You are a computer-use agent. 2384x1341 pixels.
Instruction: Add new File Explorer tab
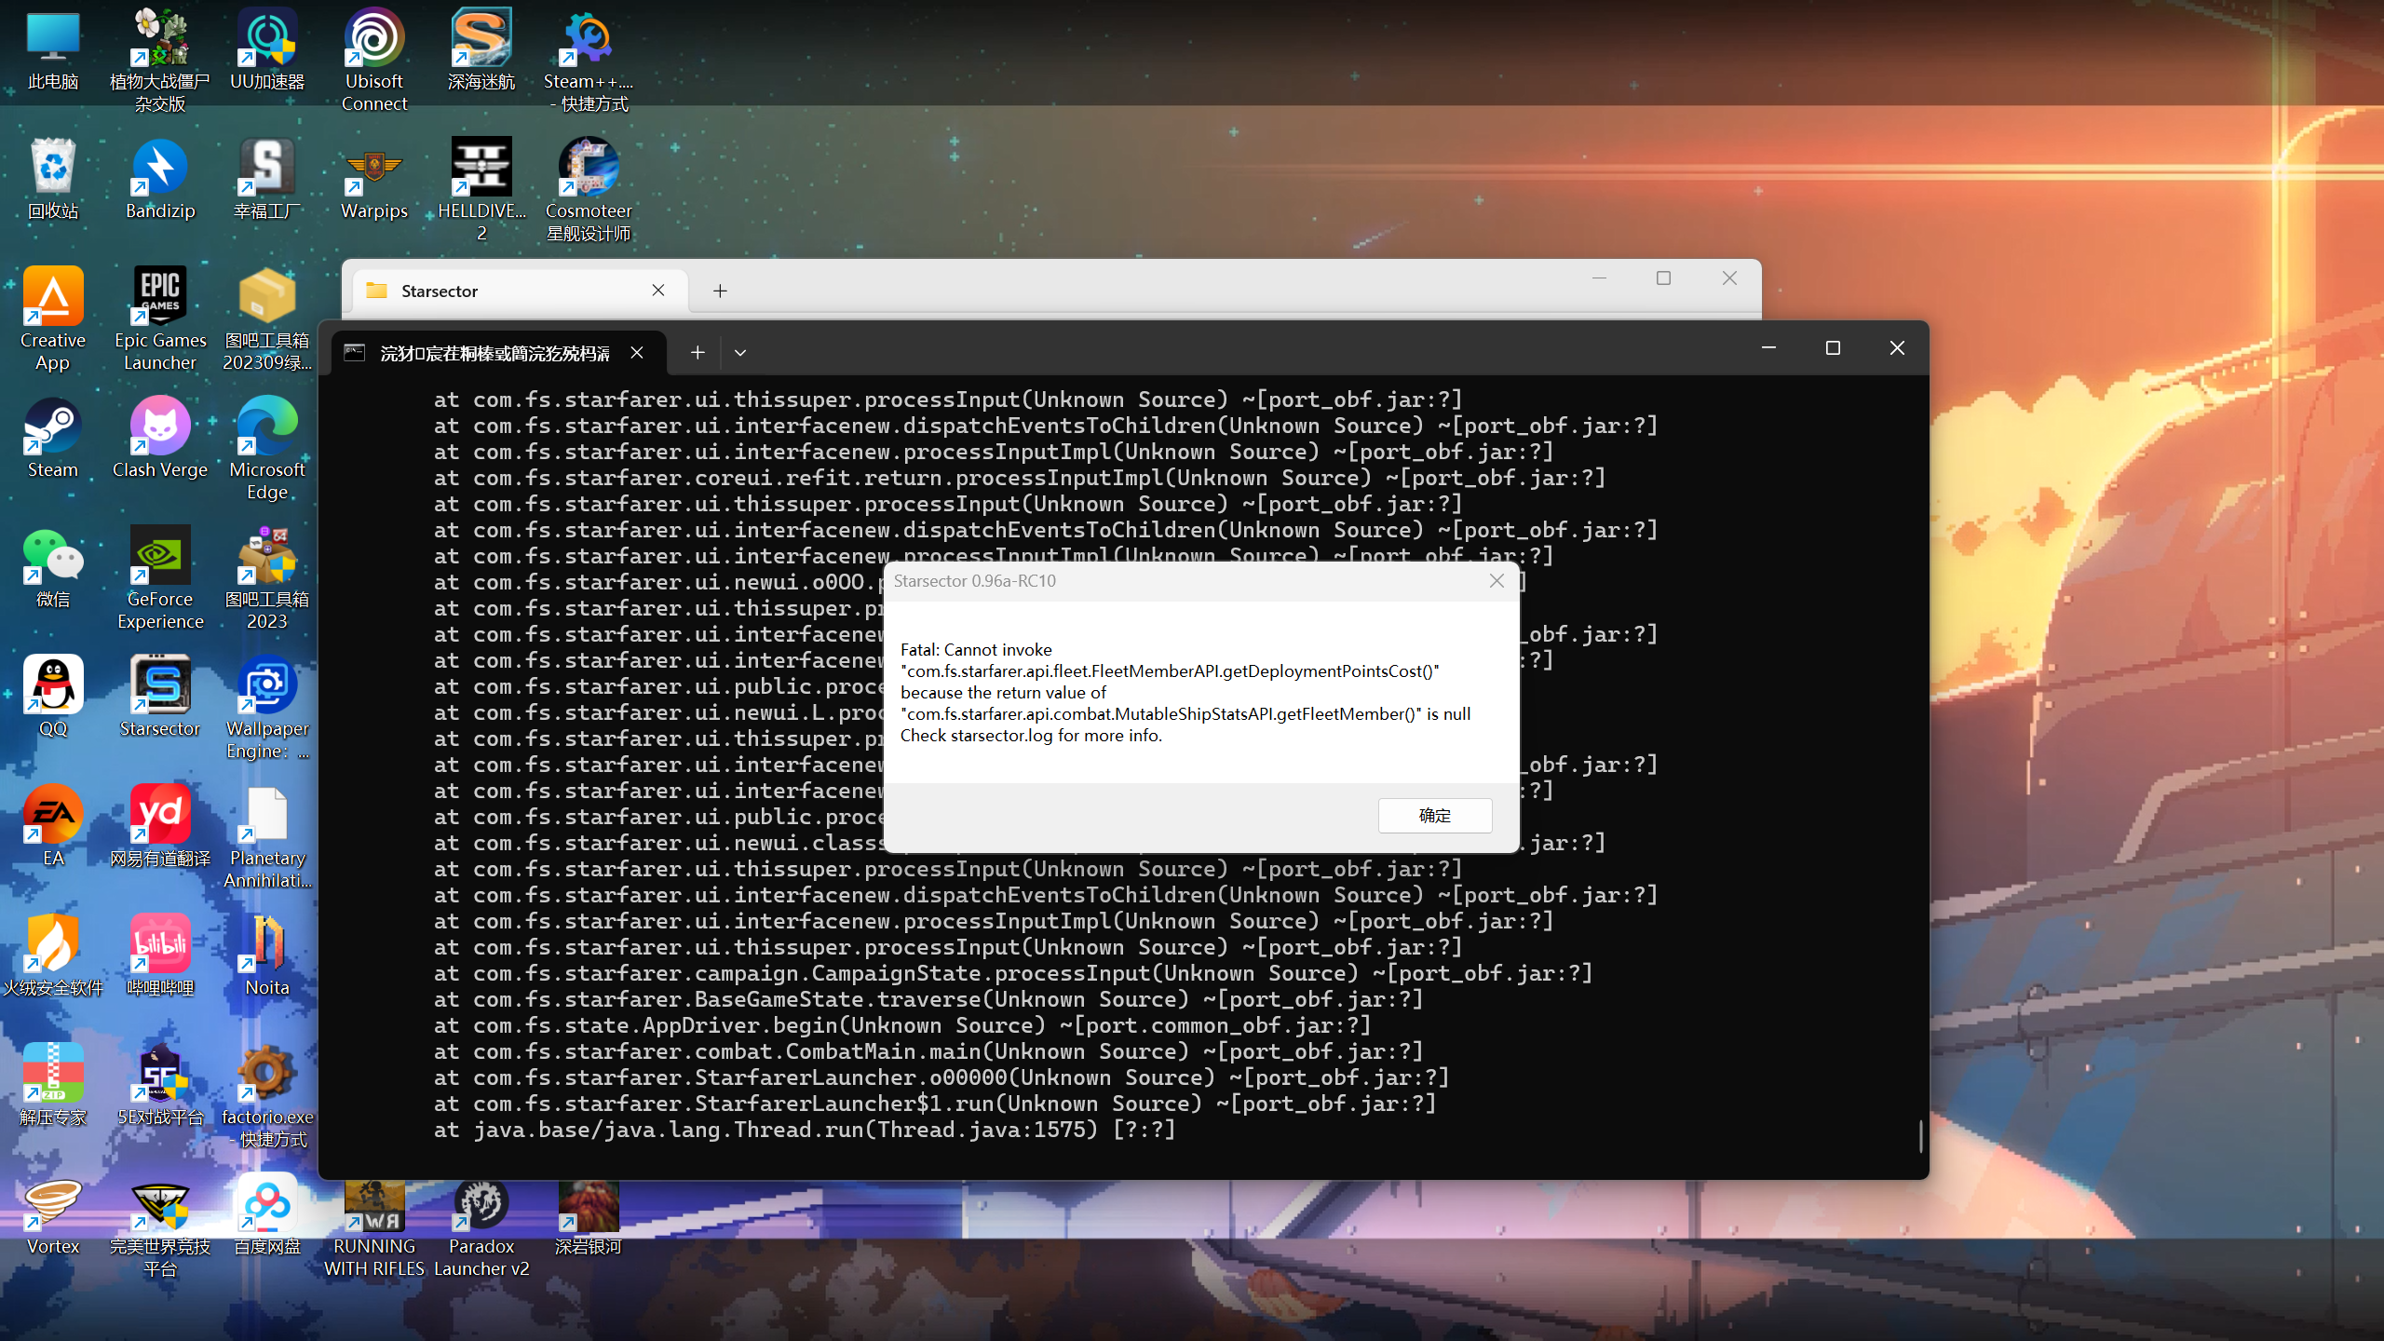click(x=720, y=291)
